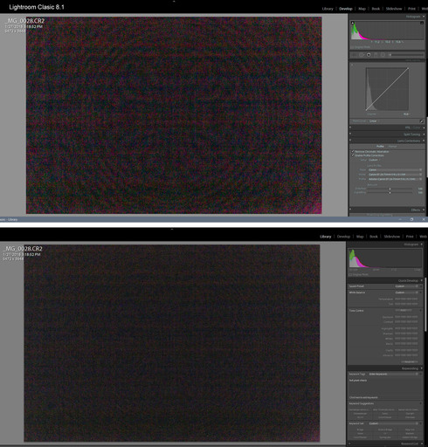Check Original Photo box in Library histogram

tap(350, 274)
